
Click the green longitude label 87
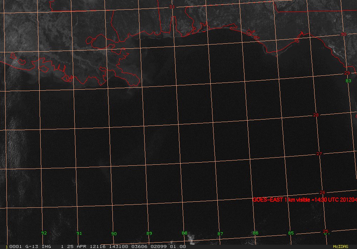(x=220, y=234)
